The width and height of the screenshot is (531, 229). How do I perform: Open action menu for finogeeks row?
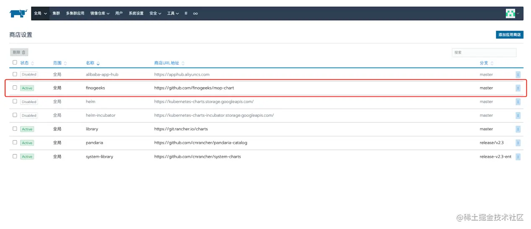tap(518, 88)
